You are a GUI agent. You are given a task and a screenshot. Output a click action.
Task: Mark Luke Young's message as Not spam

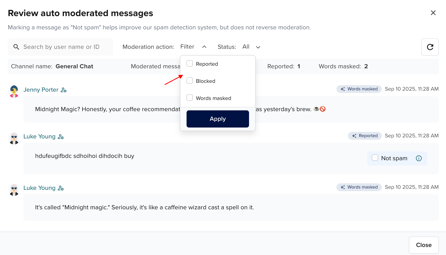375,158
